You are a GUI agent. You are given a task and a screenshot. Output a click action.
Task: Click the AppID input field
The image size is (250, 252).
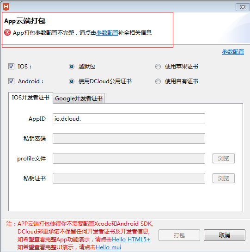pos(129,119)
